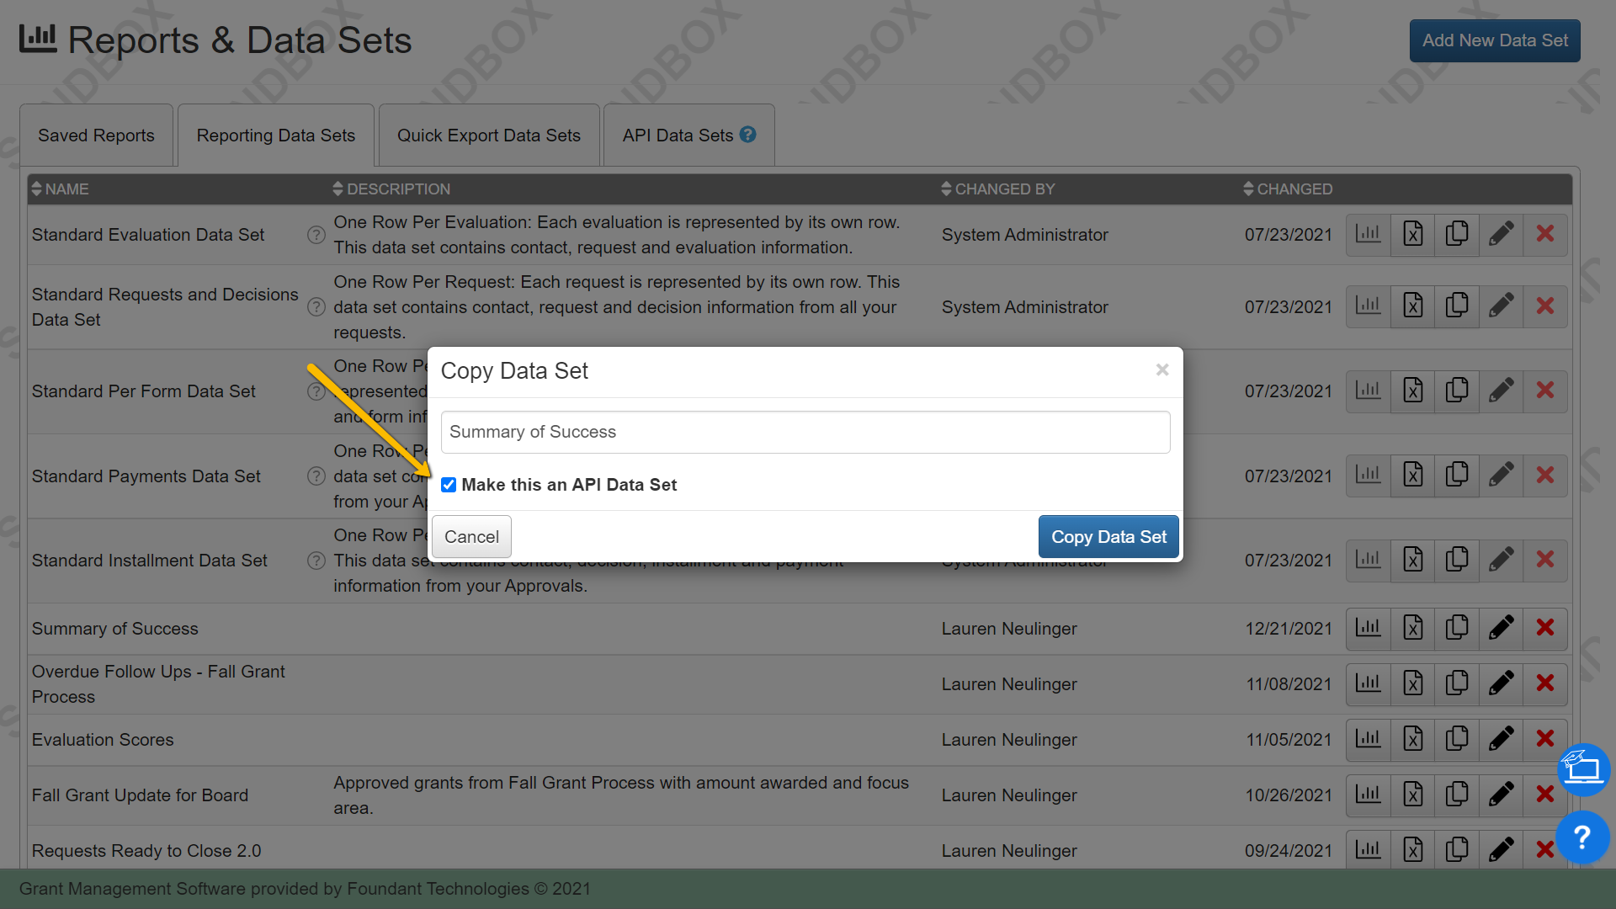
Task: Switch to Saved Reports tab
Action: pyautogui.click(x=96, y=136)
